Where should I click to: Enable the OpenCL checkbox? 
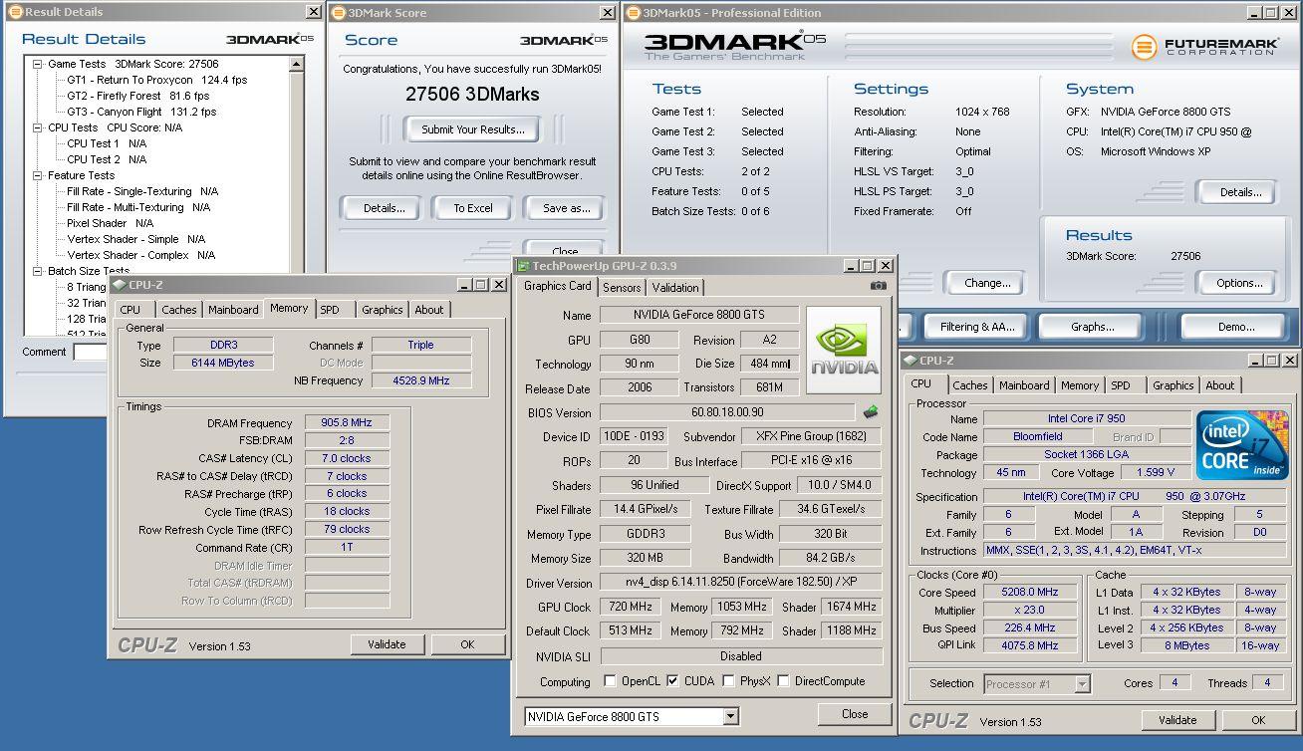click(x=610, y=681)
